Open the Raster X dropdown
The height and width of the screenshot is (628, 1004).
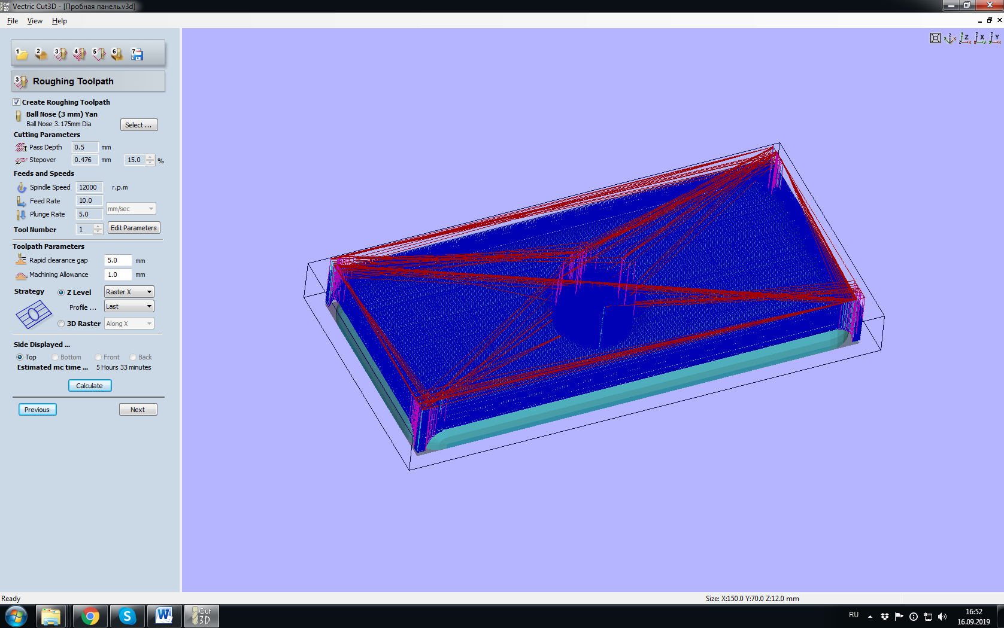[x=129, y=292]
